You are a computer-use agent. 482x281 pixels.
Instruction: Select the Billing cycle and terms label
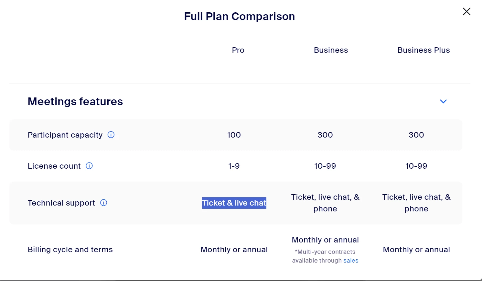click(70, 250)
